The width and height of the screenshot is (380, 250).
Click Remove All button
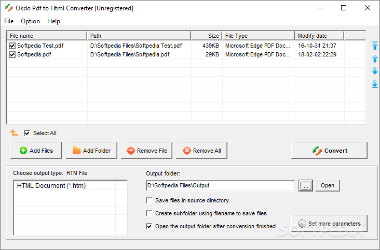coord(201,151)
